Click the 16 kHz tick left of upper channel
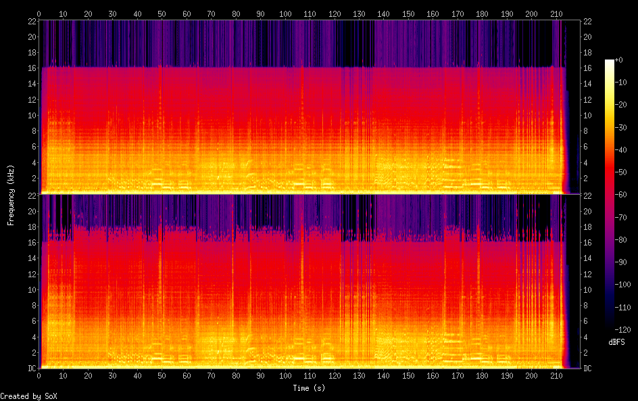 (30, 68)
